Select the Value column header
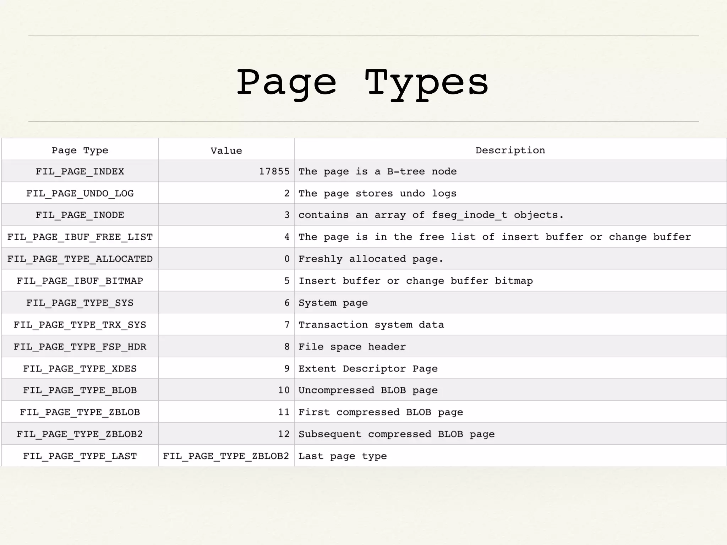 (226, 150)
